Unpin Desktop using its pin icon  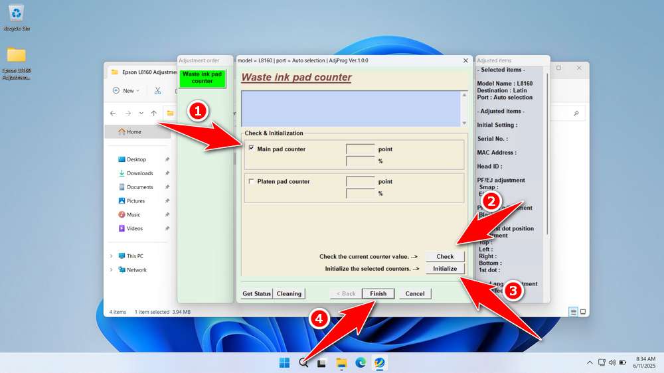[167, 159]
